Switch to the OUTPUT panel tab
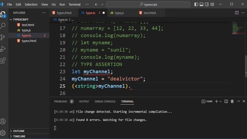 [x=84, y=101]
